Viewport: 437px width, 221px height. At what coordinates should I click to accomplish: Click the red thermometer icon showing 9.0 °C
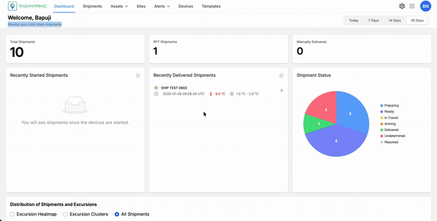coord(211,94)
